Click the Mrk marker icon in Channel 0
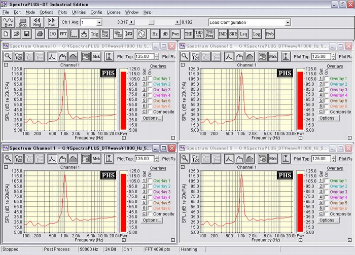 click(x=97, y=57)
